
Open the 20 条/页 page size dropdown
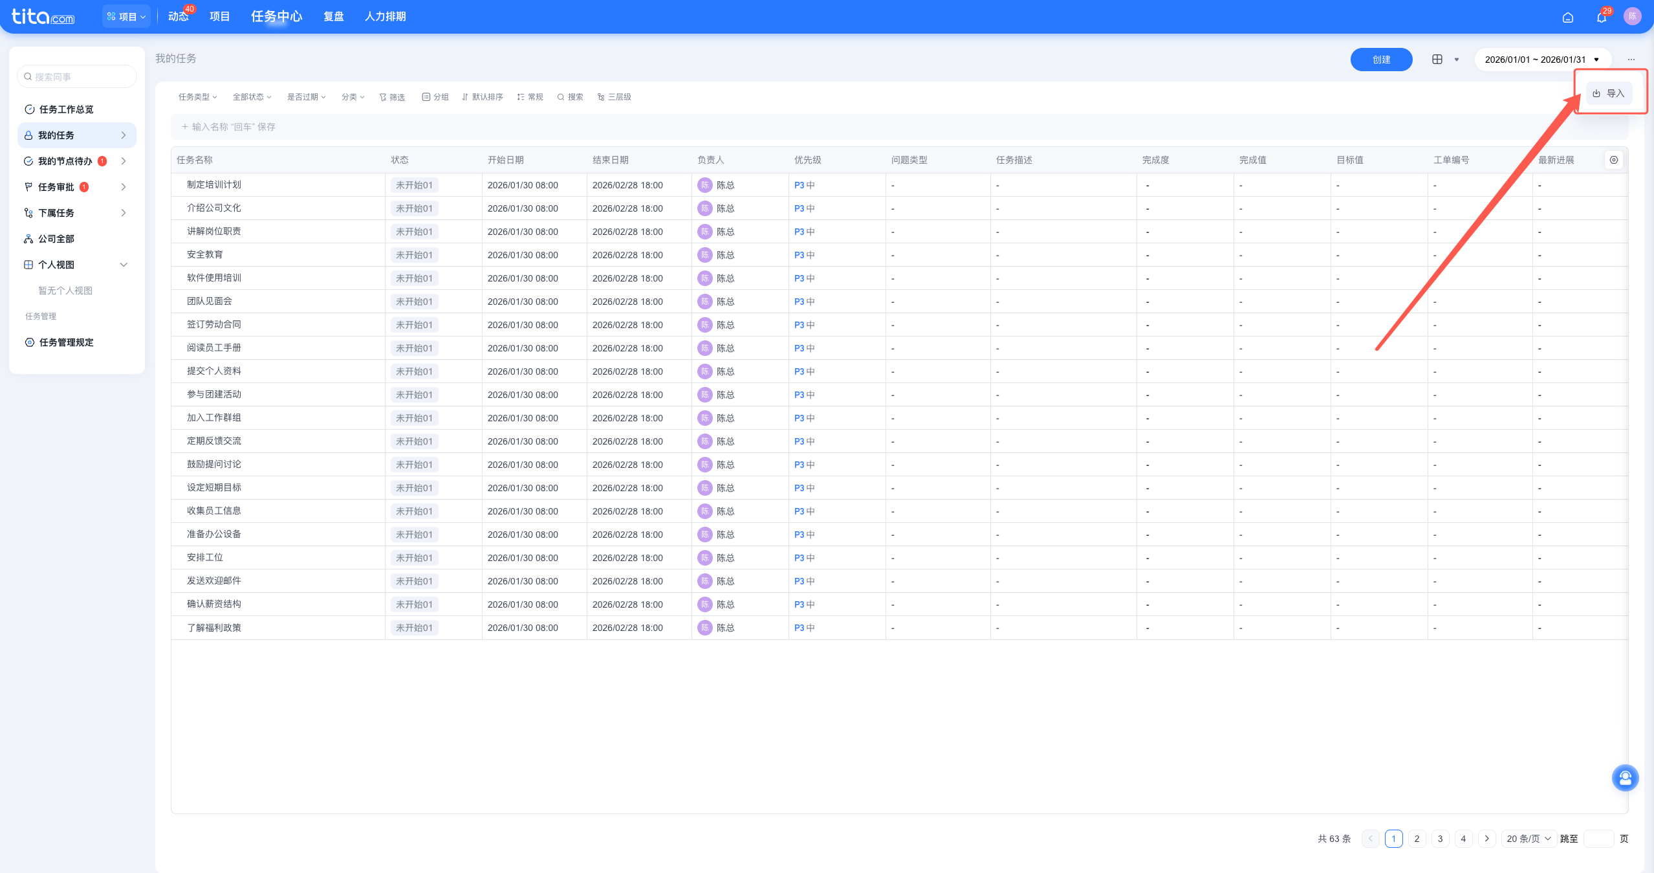1529,839
